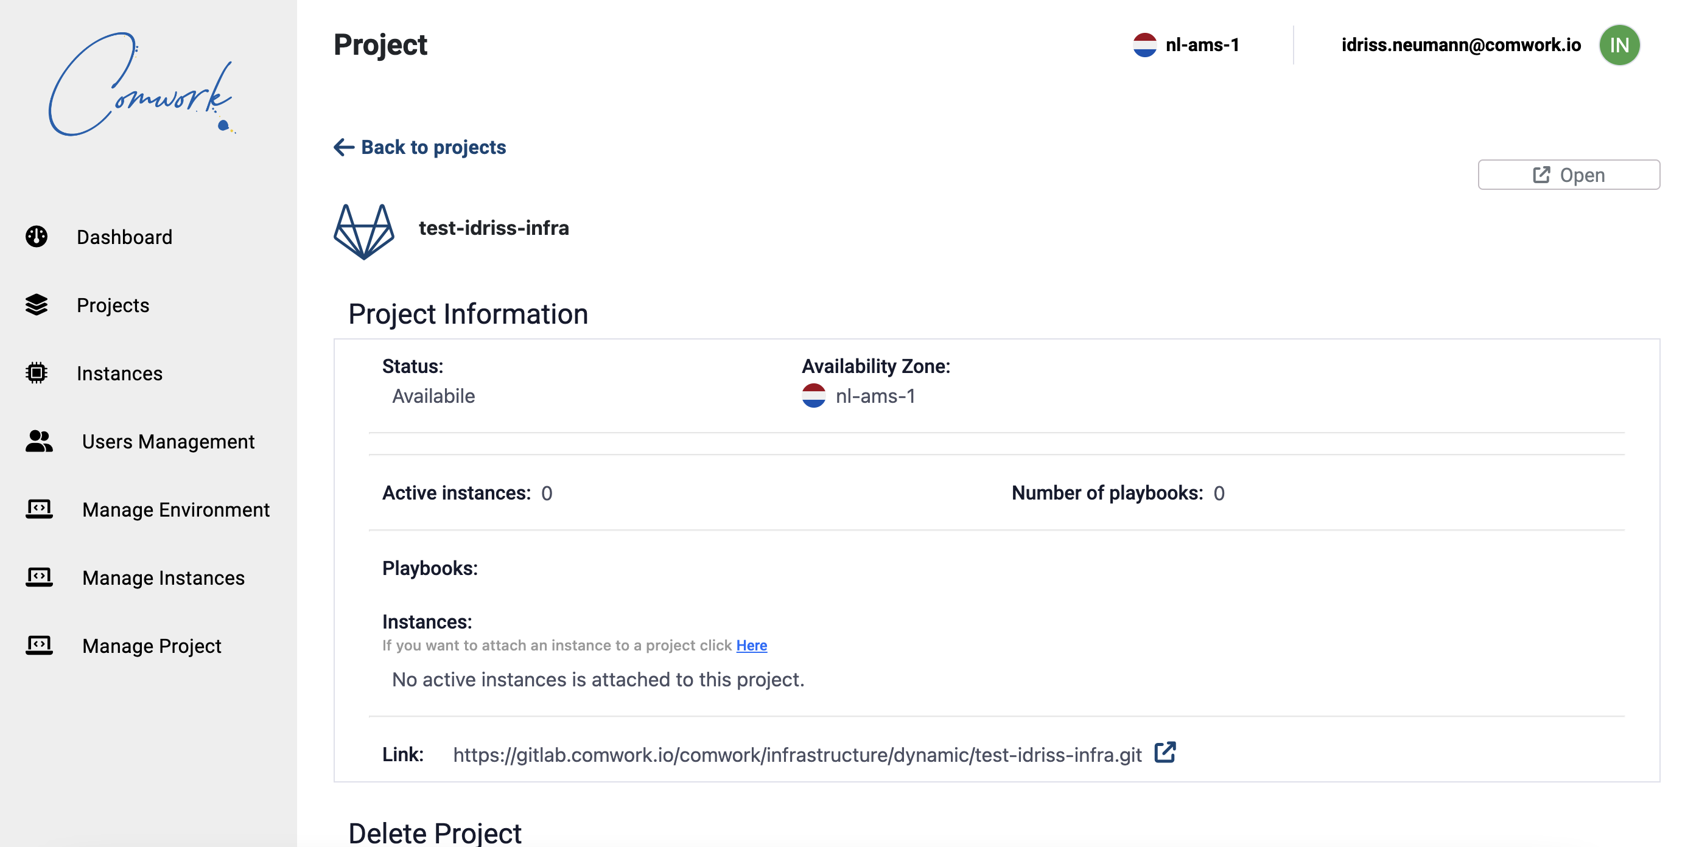
Task: Click Back to projects link
Action: (x=420, y=147)
